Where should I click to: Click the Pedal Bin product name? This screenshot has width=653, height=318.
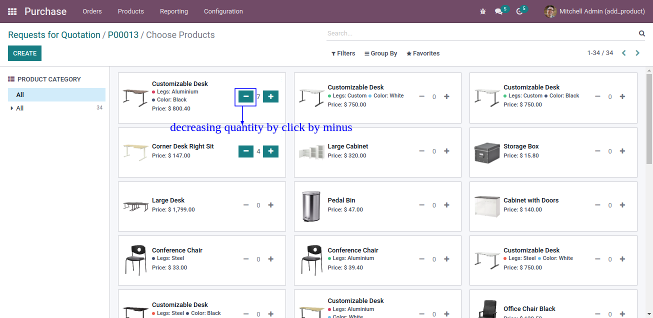tap(341, 200)
